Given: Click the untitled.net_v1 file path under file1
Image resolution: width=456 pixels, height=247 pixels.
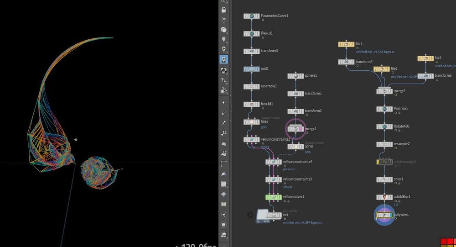Looking at the screenshot, I should coord(374,52).
